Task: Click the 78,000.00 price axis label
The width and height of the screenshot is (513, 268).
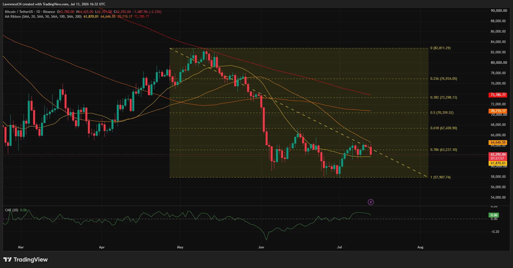Action: click(498, 73)
